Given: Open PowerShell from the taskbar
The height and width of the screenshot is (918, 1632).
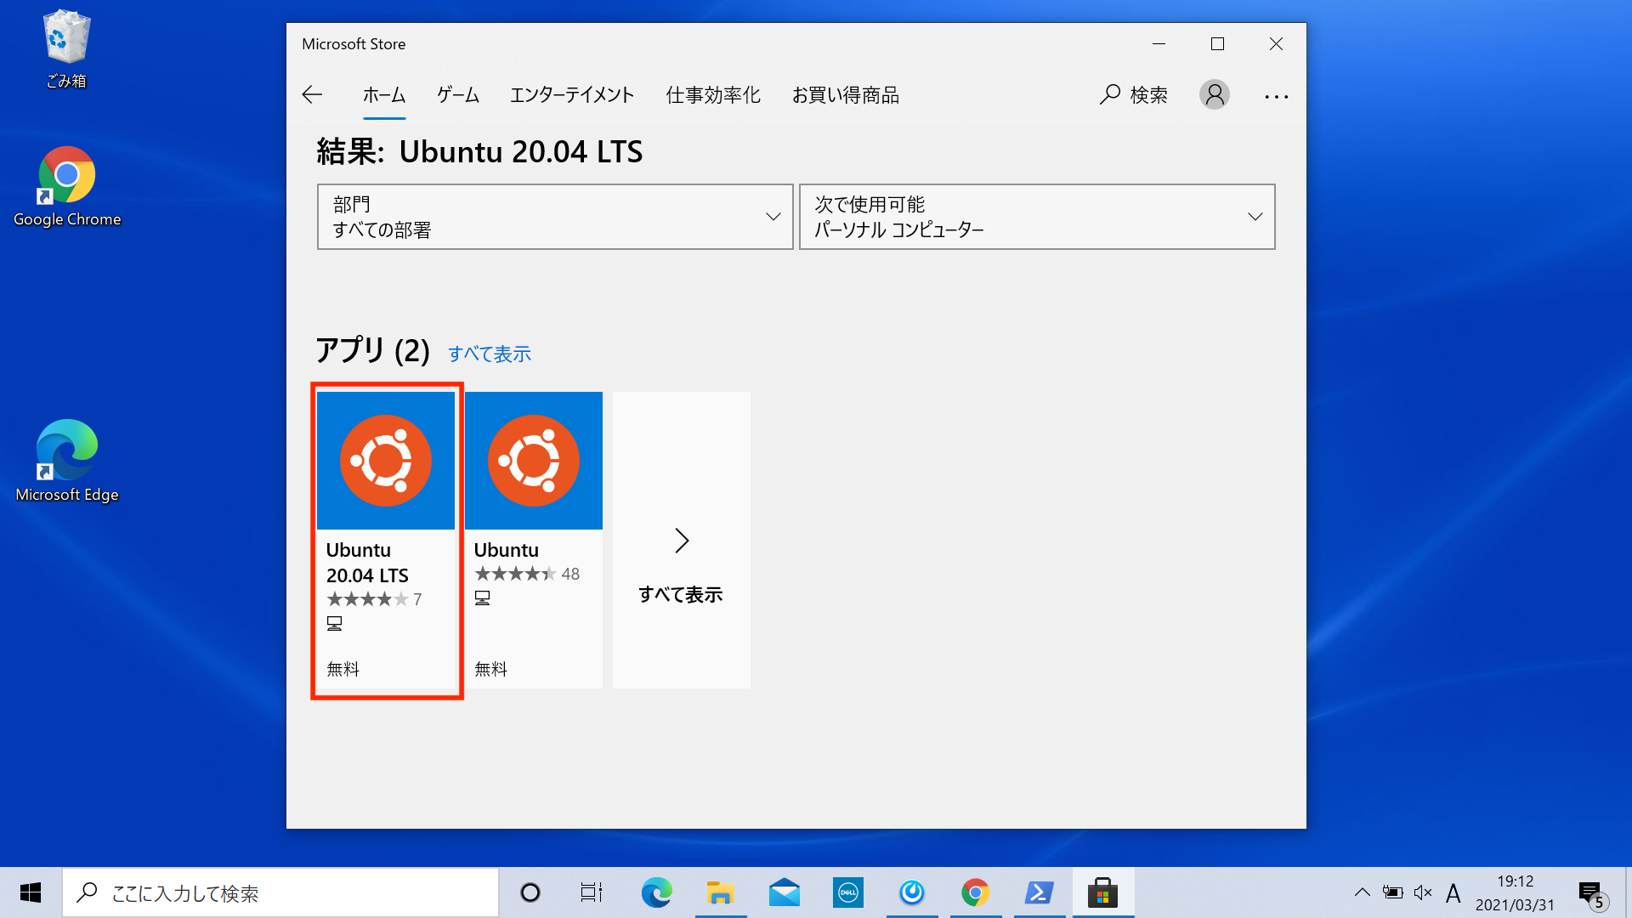Looking at the screenshot, I should (1040, 892).
